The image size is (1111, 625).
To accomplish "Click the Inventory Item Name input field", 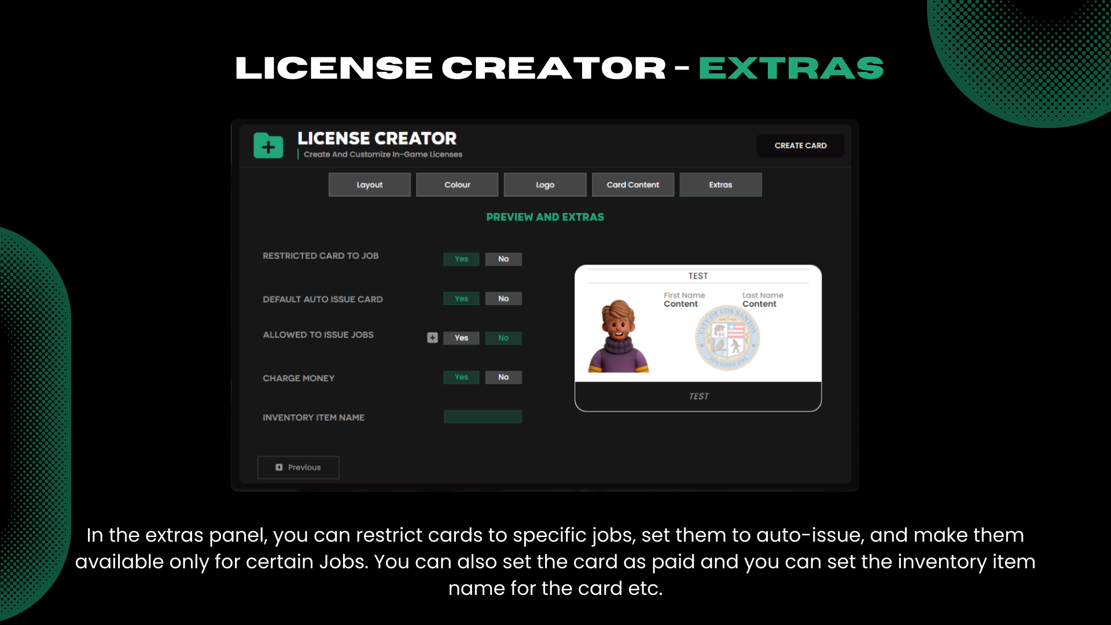I will click(x=483, y=416).
